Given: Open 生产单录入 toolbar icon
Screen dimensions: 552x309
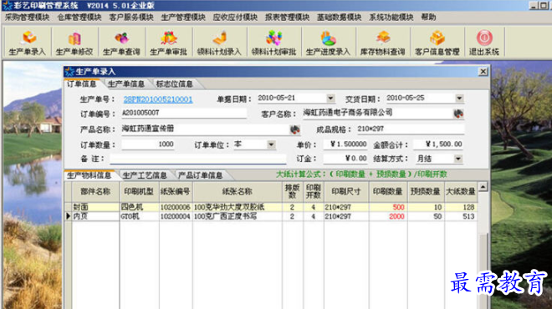Looking at the screenshot, I should coord(28,43).
